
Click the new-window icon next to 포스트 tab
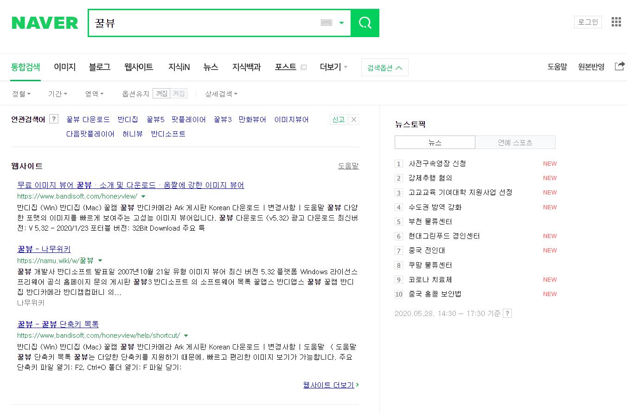(x=304, y=67)
